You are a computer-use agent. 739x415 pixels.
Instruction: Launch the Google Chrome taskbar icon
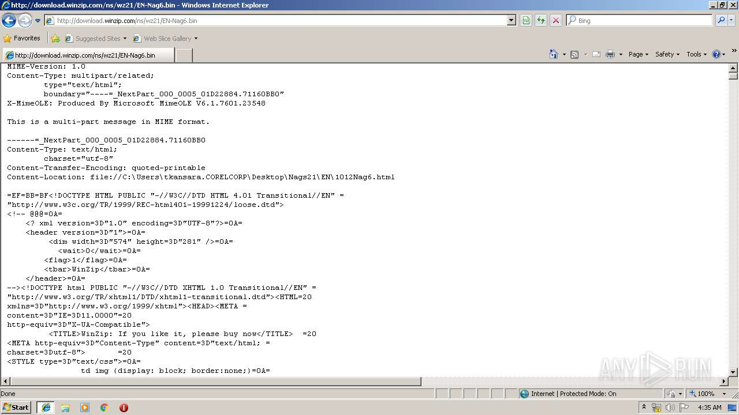tap(104, 408)
